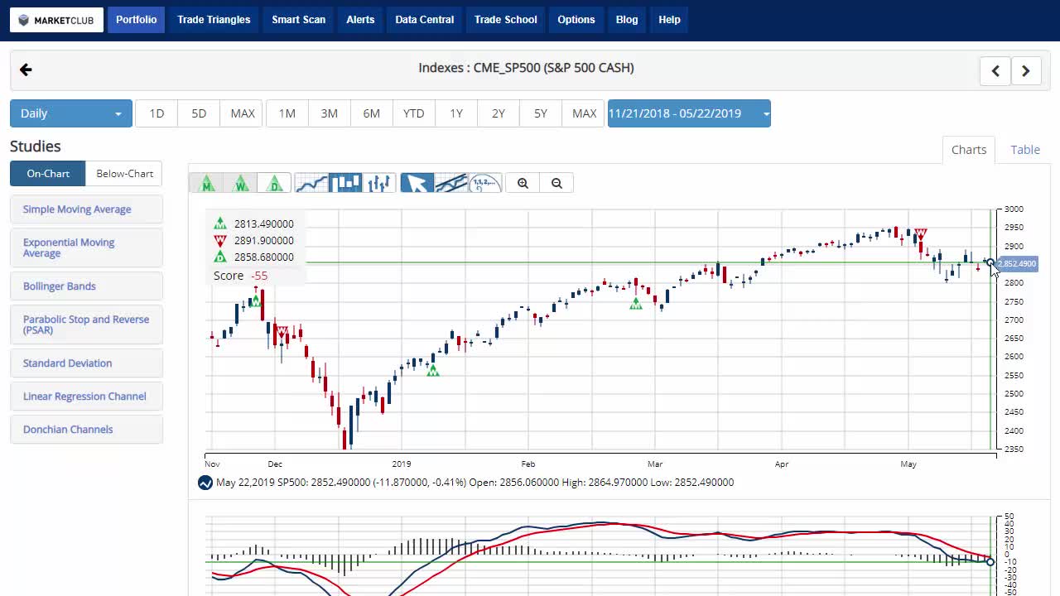Add Bollinger Bands study

(x=87, y=286)
